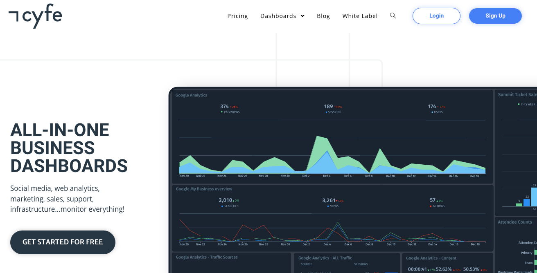Click the Cyfe logo

[35, 17]
